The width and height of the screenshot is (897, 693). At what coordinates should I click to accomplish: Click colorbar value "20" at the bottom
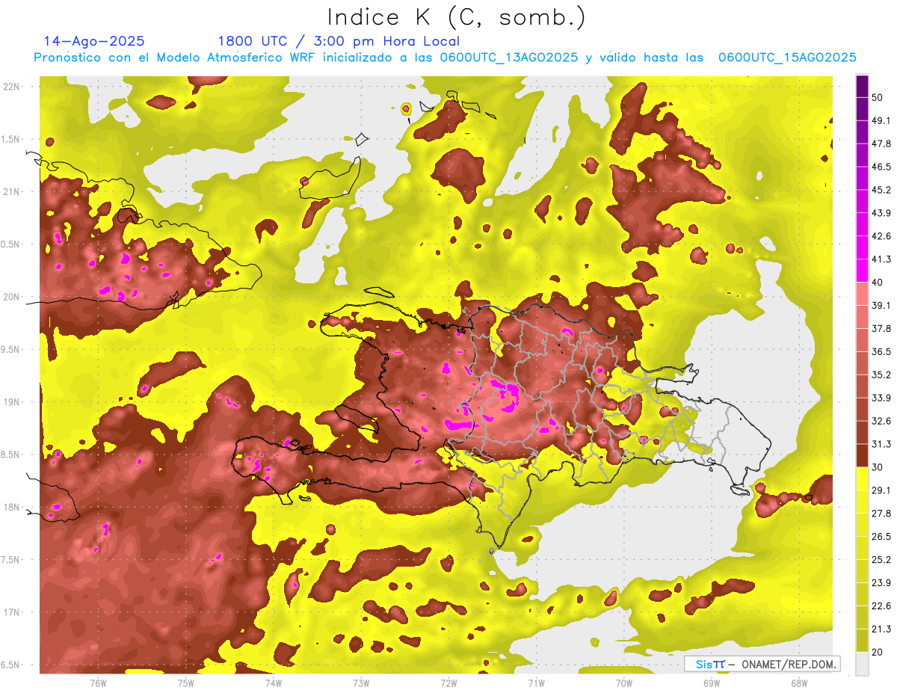tap(878, 652)
